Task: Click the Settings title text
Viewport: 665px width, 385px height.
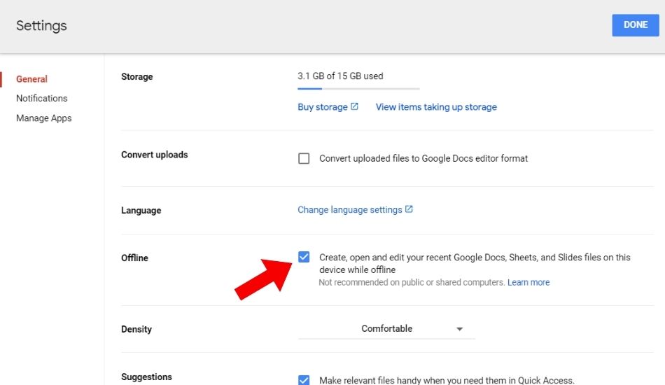Action: (41, 26)
